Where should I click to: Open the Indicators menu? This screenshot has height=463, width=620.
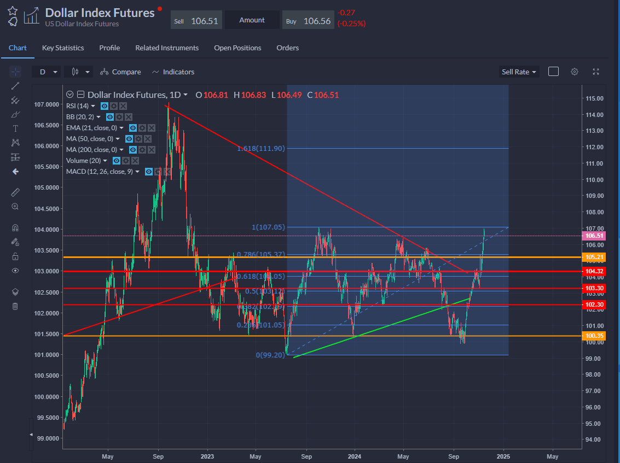(173, 72)
